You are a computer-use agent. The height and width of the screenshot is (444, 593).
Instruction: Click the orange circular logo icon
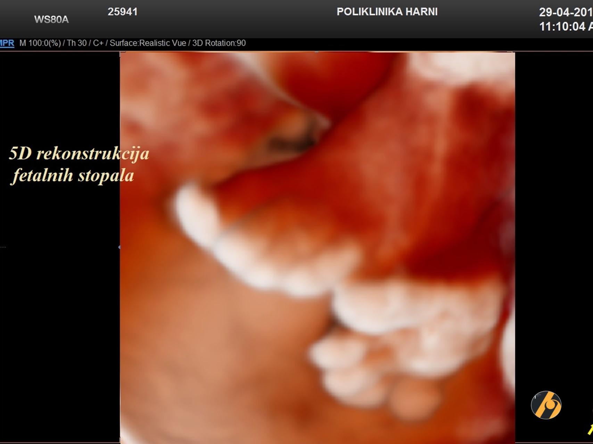[x=546, y=405]
